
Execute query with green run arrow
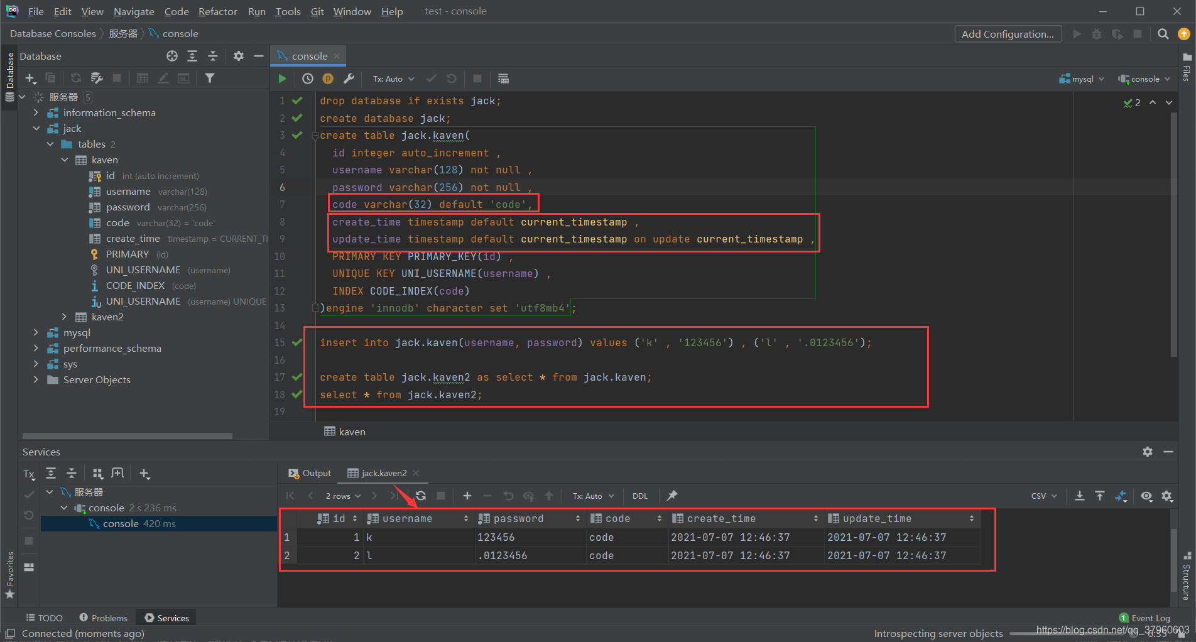click(x=282, y=79)
